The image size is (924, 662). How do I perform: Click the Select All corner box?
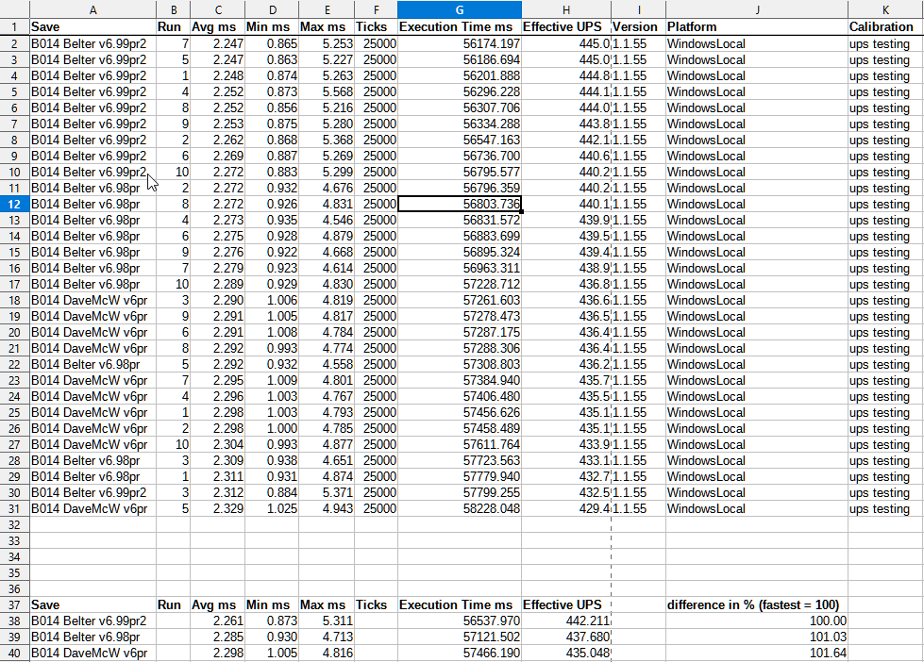14,8
